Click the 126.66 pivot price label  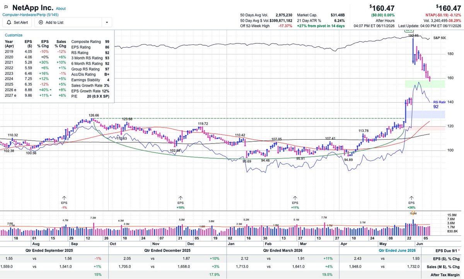coord(94,115)
